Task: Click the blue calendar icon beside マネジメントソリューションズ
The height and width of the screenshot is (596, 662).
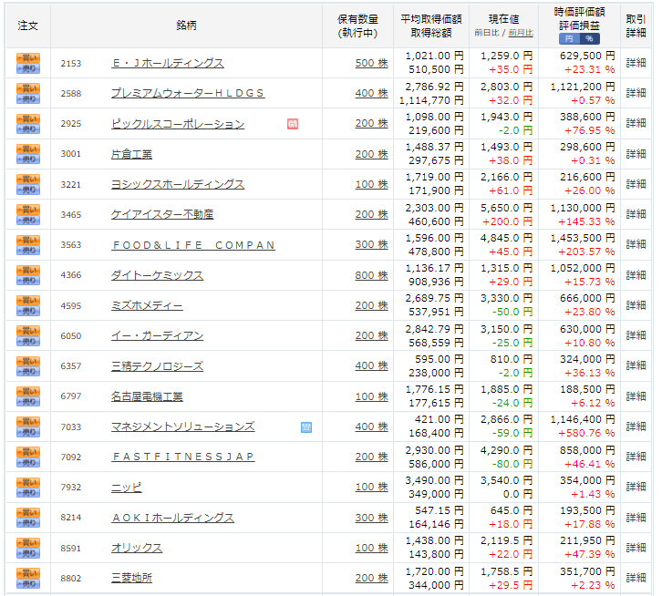Action: [x=306, y=427]
